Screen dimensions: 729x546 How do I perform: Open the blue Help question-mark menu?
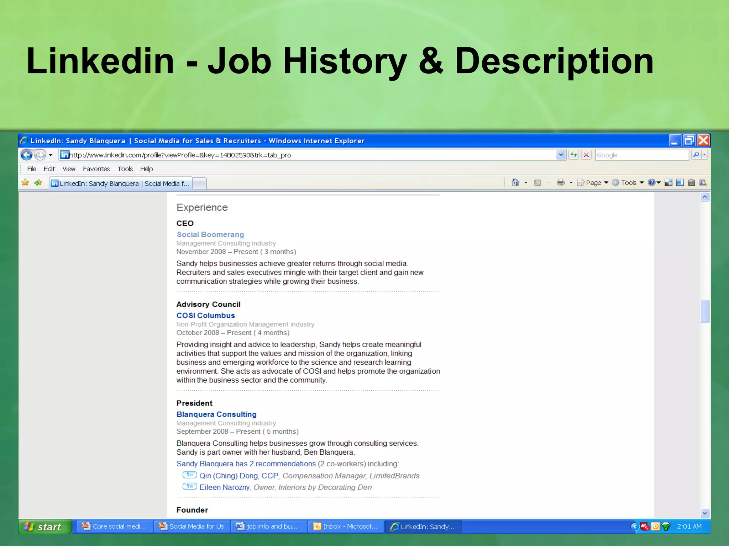tap(654, 183)
